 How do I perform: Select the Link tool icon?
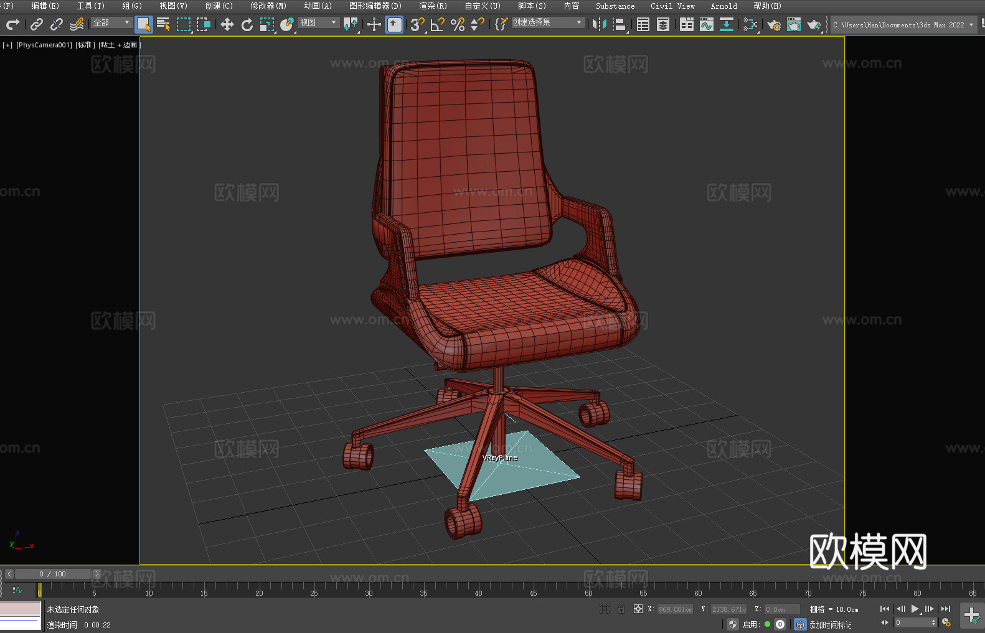(x=37, y=24)
